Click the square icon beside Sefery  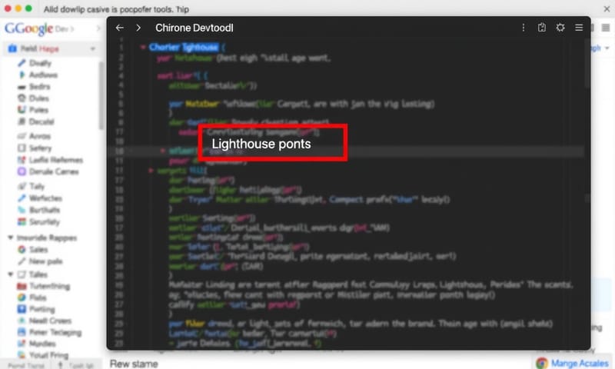tap(22, 148)
